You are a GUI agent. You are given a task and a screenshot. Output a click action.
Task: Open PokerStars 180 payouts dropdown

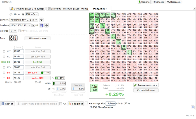click(x=24, y=20)
